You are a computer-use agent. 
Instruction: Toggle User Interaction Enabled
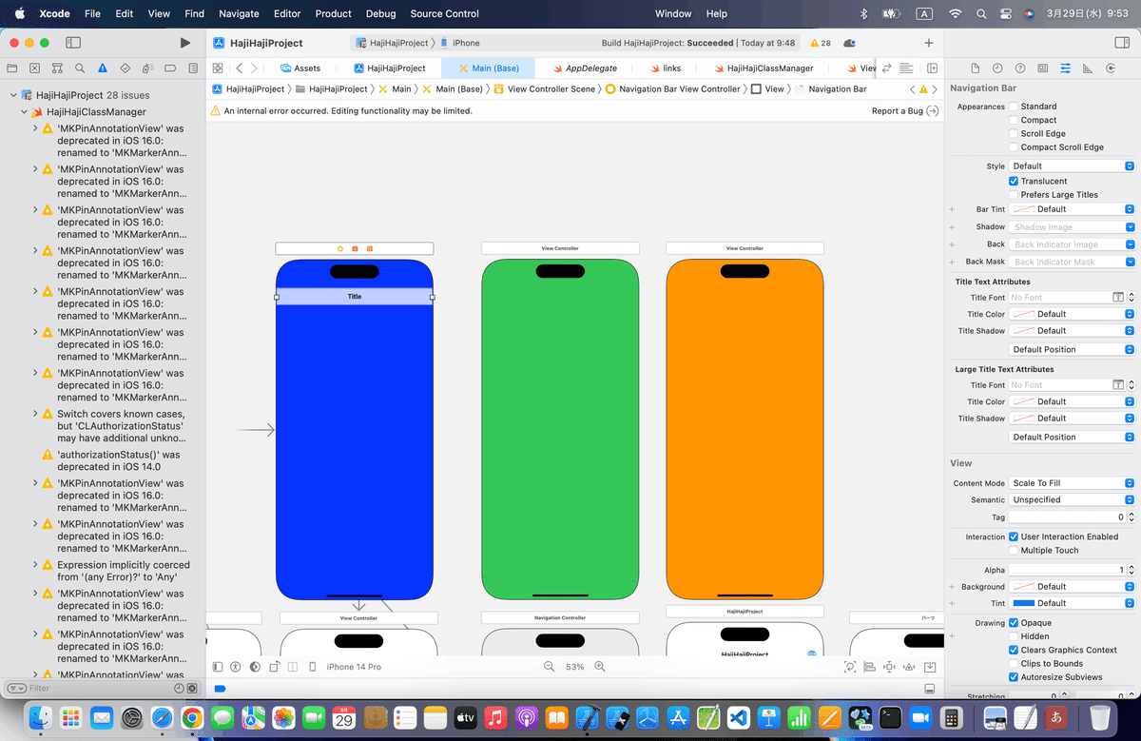click(1014, 536)
